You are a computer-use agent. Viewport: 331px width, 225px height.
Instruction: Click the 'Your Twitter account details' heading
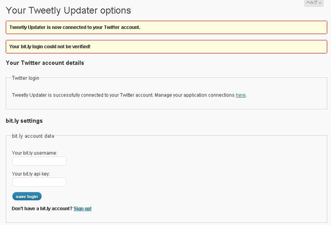[45, 63]
